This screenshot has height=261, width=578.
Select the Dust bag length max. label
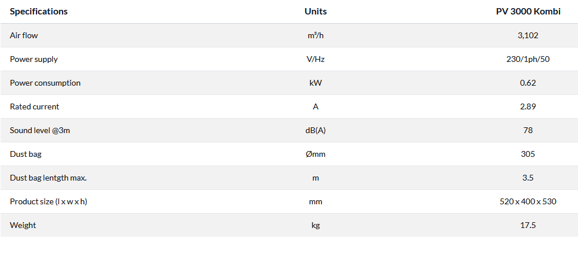[x=48, y=178]
